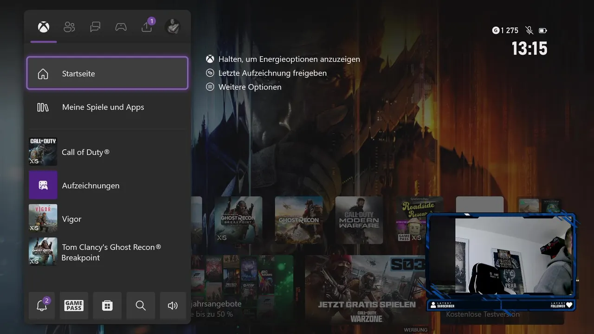This screenshot has height=334, width=594.
Task: Click the Gamerscore 1 275 indicator
Action: [505, 31]
